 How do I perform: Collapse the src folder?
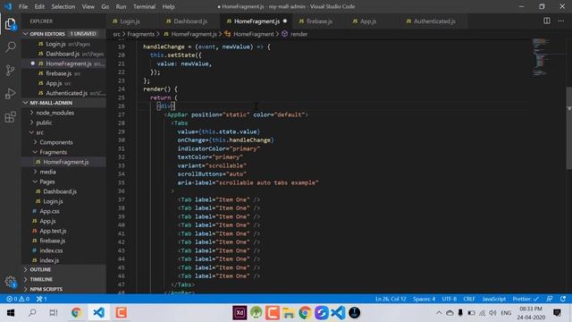(x=32, y=132)
